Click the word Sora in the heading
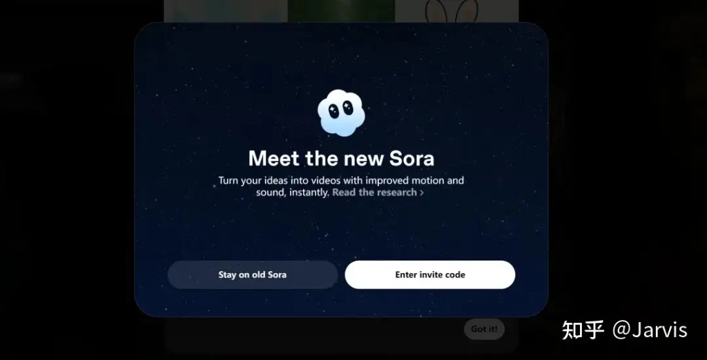Screen dimensions: 707x360 pyautogui.click(x=411, y=159)
